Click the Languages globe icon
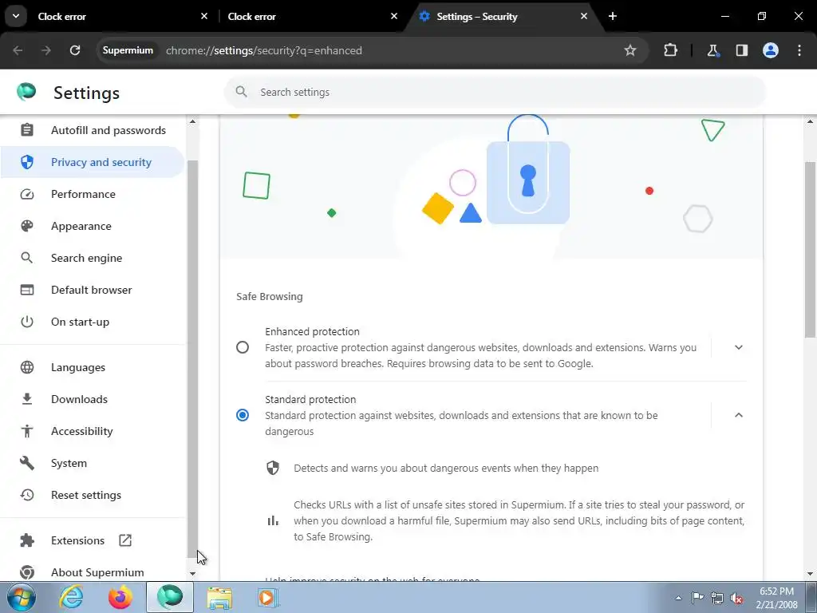This screenshot has height=613, width=817. [27, 367]
